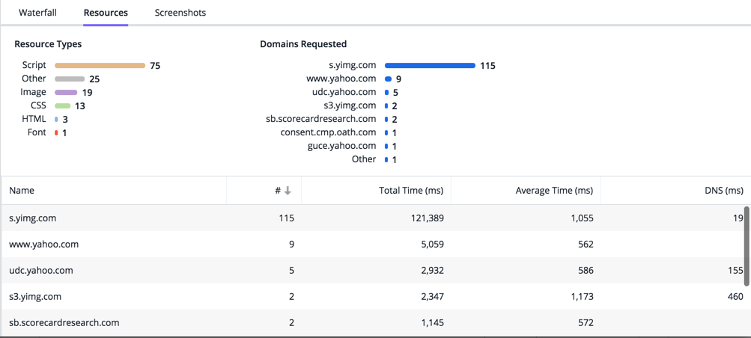Select www.yahoo.com row in table

[376, 245]
